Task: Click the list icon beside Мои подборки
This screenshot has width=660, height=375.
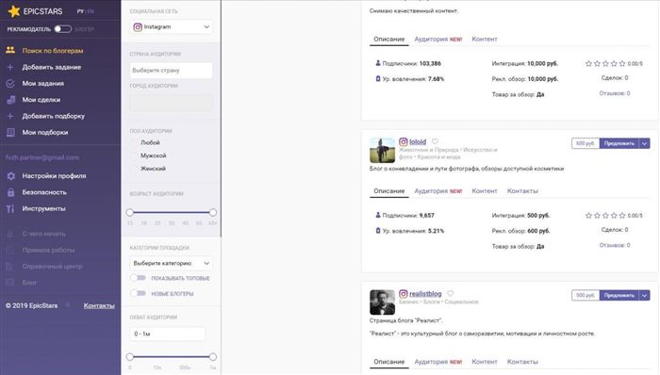Action: click(x=10, y=133)
